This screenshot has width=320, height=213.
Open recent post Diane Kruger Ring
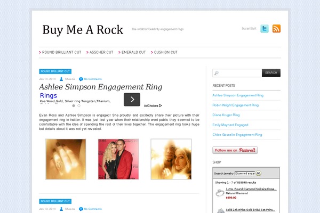[x=226, y=115]
